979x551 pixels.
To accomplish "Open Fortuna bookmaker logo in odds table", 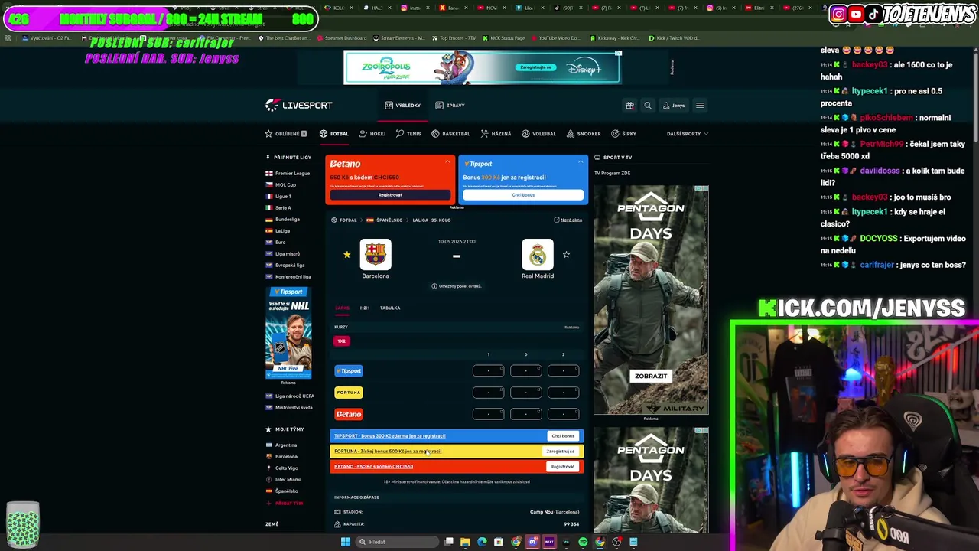I will pos(349,393).
